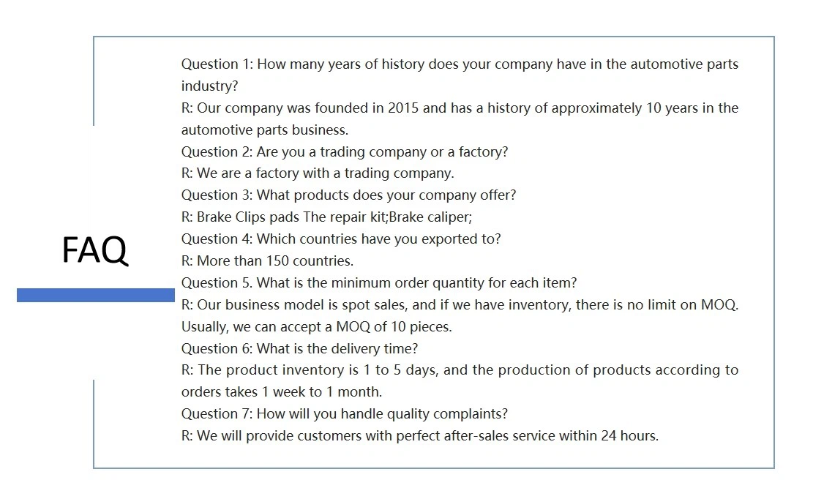Viewport: 813px width, 499px height.
Task: Click the answer line about spot sales model
Action: [460, 305]
